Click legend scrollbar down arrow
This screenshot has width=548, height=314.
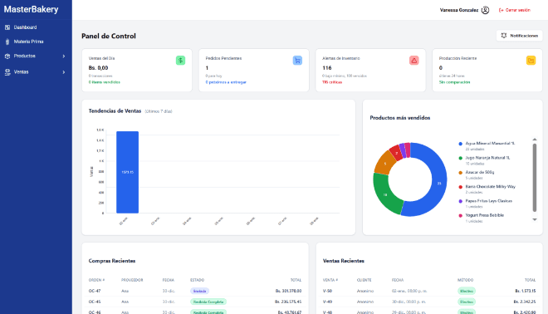pyautogui.click(x=535, y=219)
